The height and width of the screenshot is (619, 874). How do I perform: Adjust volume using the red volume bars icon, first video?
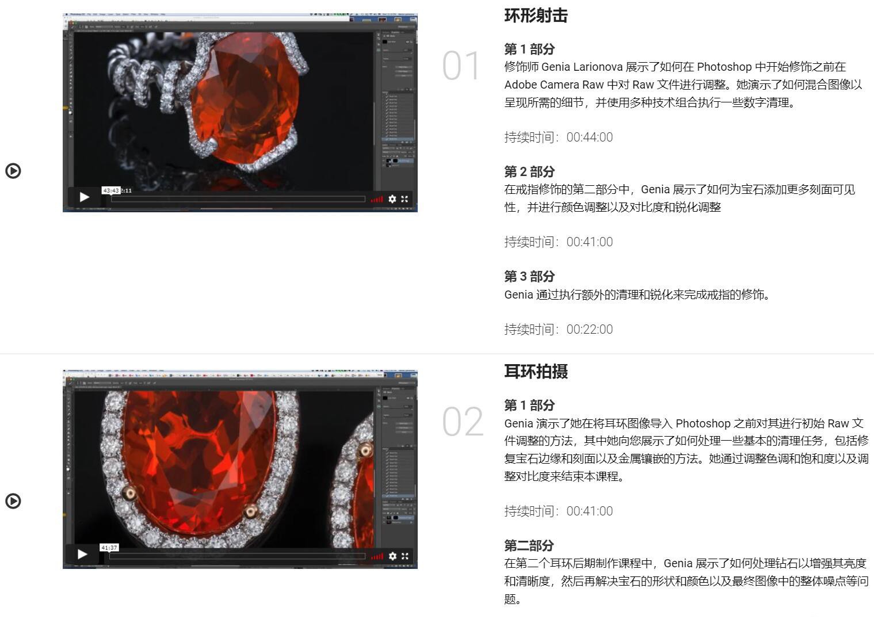(x=377, y=199)
